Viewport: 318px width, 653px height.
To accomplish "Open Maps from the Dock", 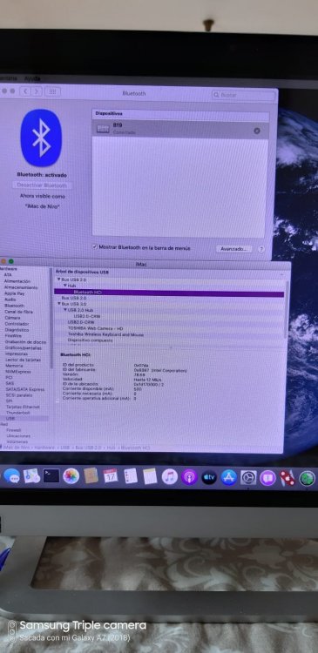I will pyautogui.click(x=31, y=475).
